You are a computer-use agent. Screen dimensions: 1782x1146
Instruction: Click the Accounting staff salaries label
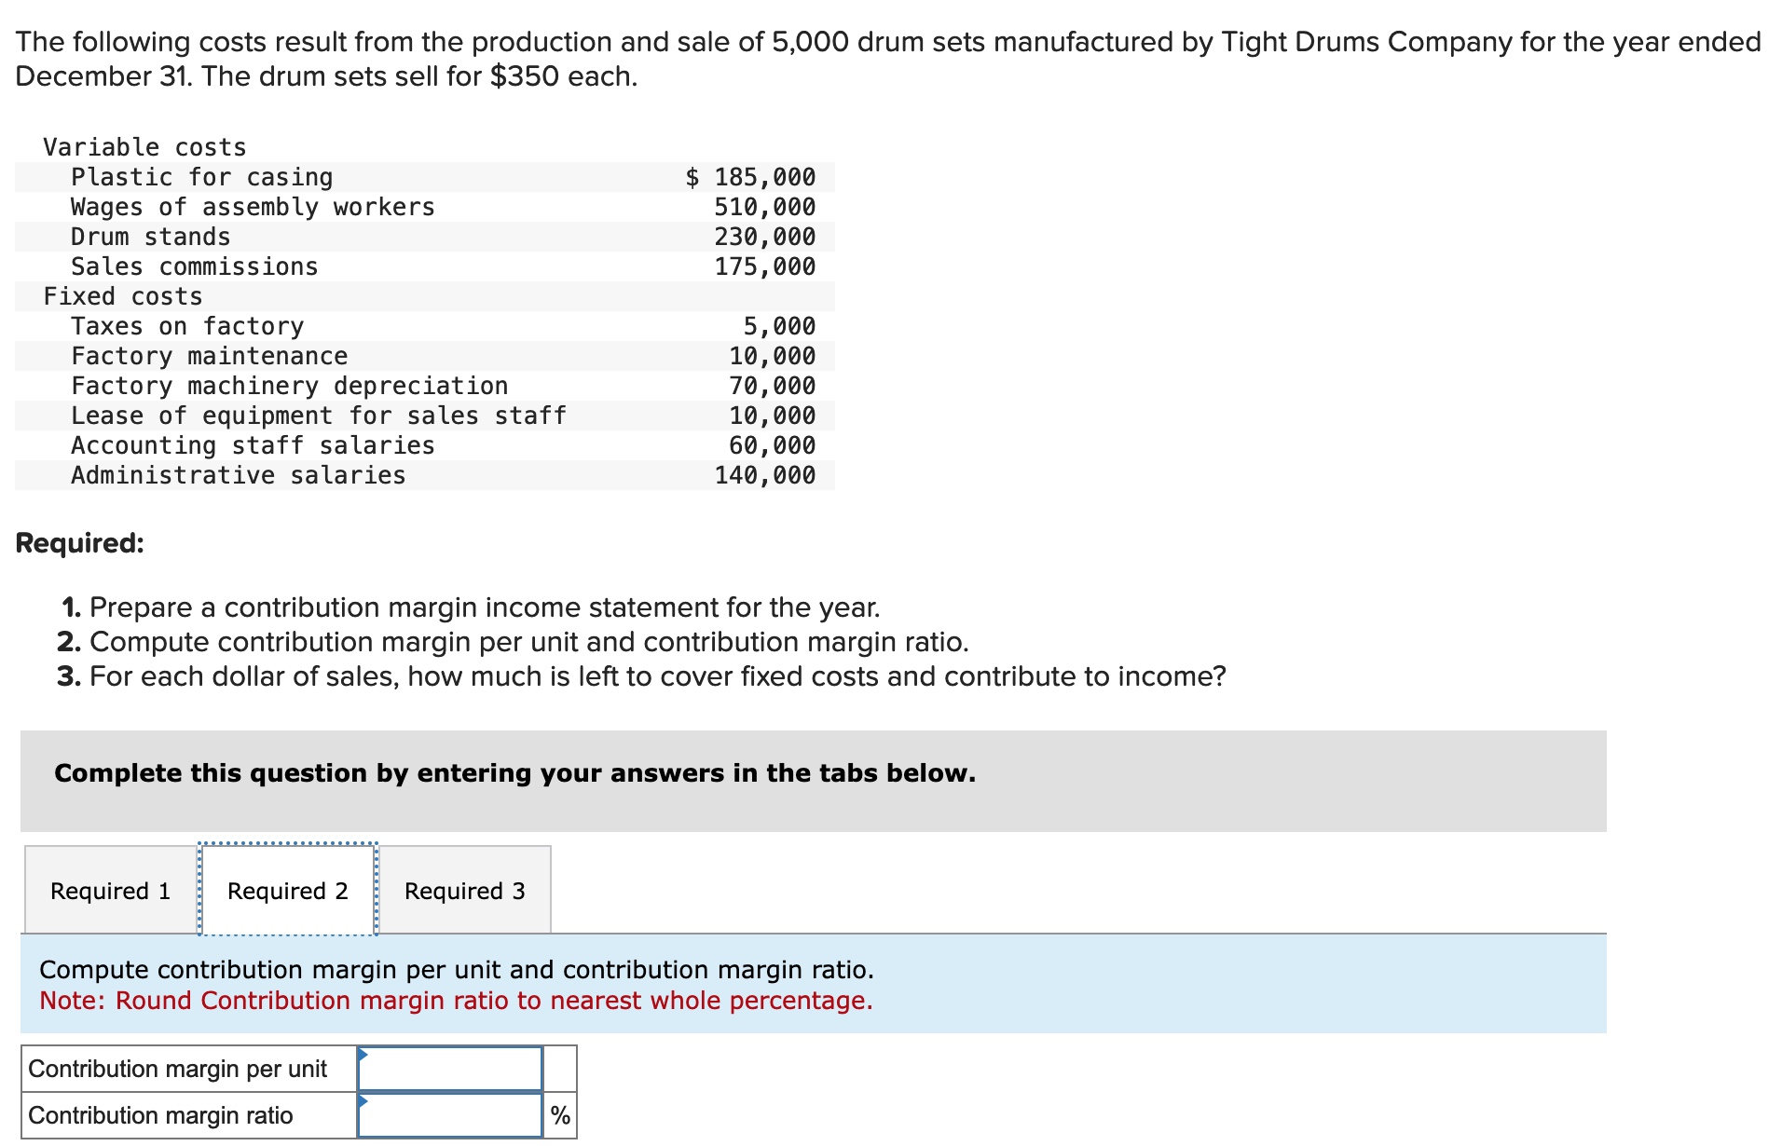tap(253, 445)
